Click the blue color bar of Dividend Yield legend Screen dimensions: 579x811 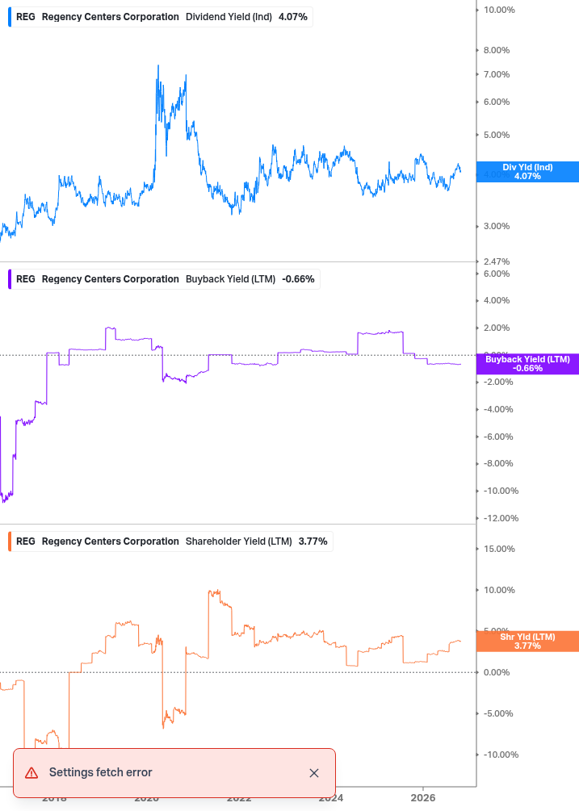10,17
